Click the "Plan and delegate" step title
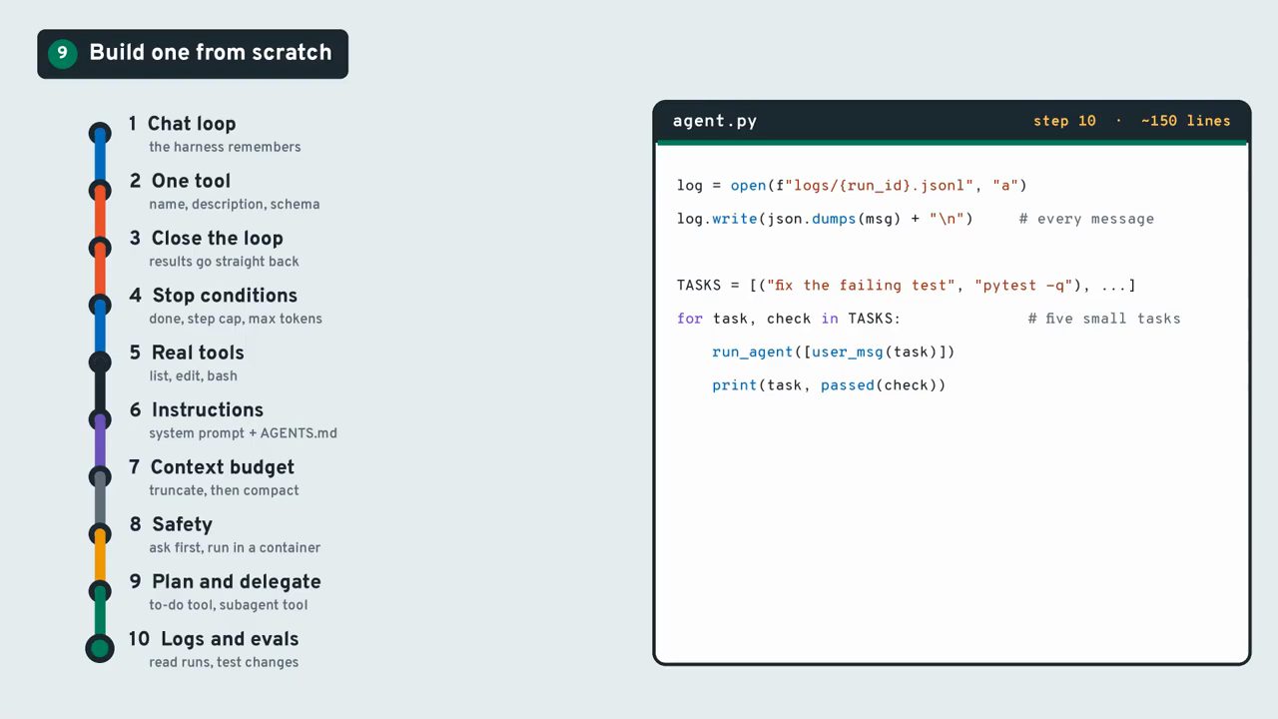The width and height of the screenshot is (1278, 719). 237,582
